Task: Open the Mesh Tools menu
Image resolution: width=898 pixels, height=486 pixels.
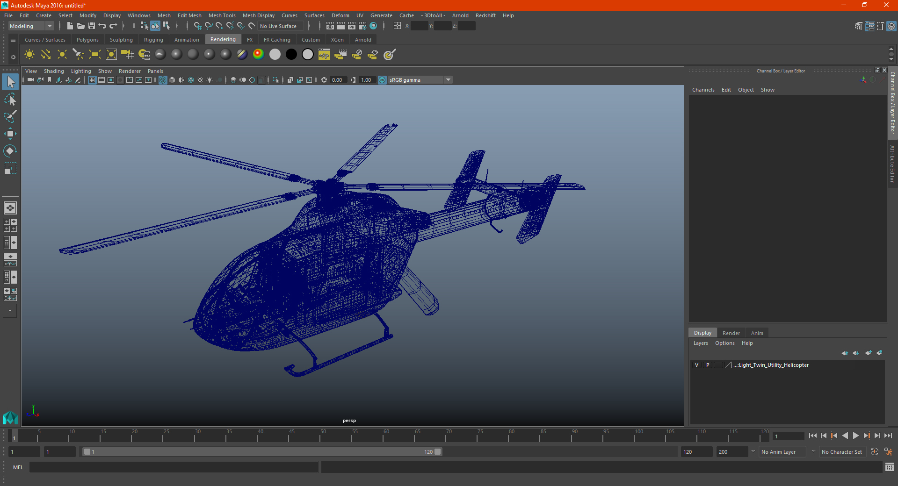Action: click(222, 15)
